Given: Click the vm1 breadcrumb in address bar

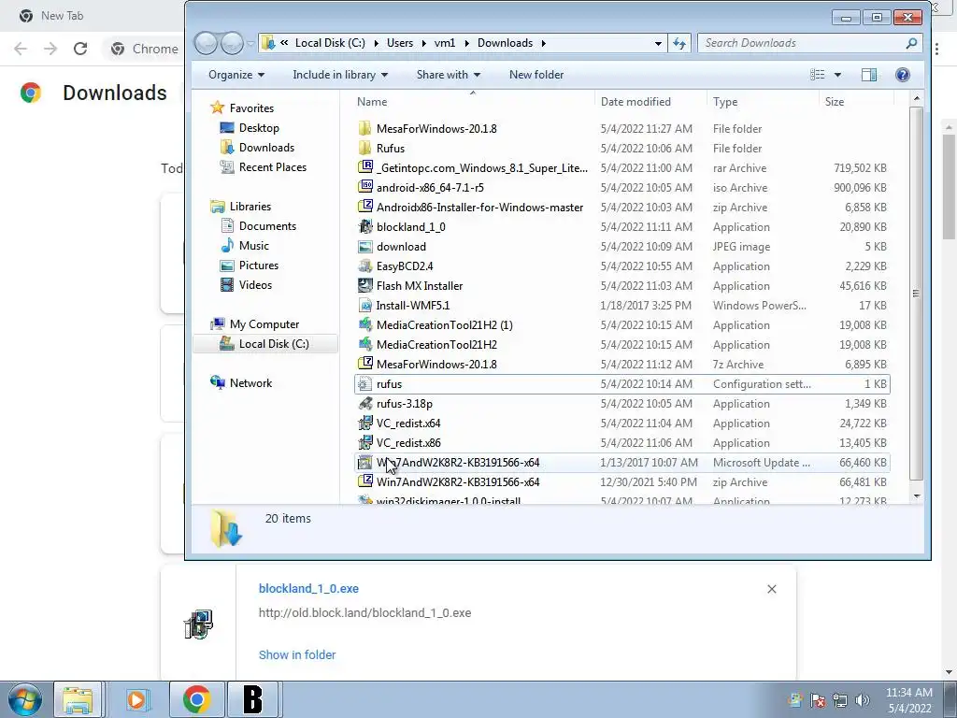Looking at the screenshot, I should 444,43.
